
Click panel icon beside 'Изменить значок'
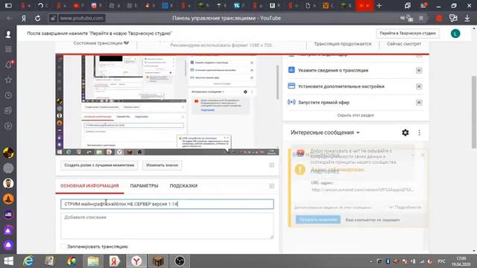click(271, 165)
